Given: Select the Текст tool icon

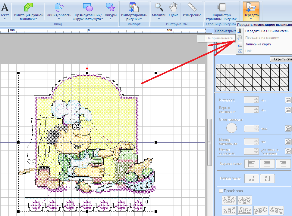Looking at the screenshot, I should [5, 8].
